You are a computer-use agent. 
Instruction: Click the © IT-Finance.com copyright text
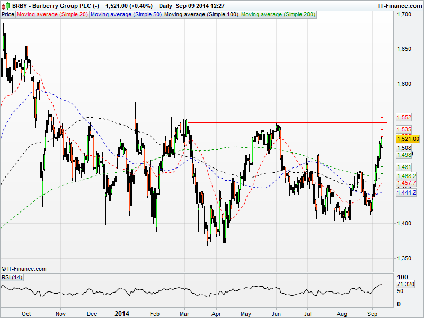24,269
